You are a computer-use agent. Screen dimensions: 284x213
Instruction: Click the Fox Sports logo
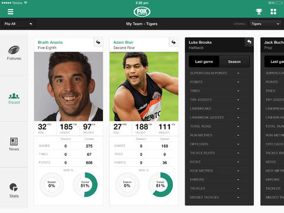(142, 12)
